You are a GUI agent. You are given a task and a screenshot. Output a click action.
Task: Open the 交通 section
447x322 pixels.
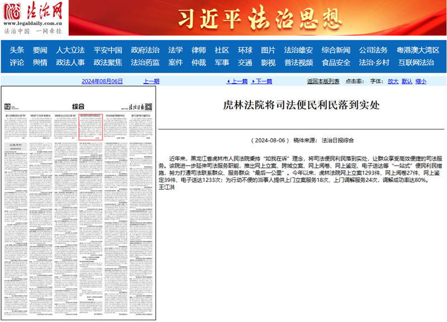[x=245, y=63]
